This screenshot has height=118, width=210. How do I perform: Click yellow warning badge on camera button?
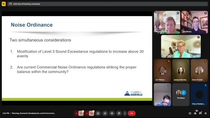pyautogui.click(x=93, y=111)
